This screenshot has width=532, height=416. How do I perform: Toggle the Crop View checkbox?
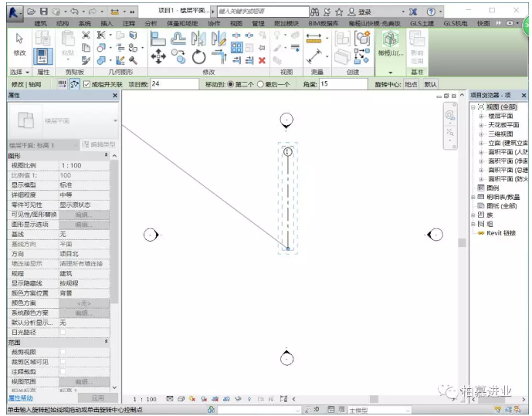63,352
